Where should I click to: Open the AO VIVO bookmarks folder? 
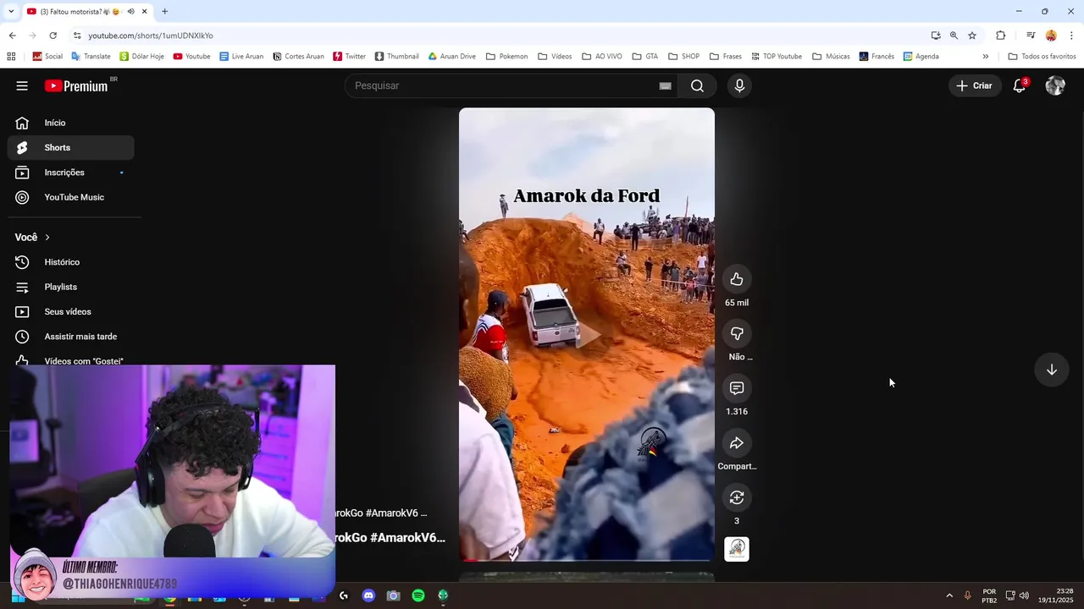(602, 57)
